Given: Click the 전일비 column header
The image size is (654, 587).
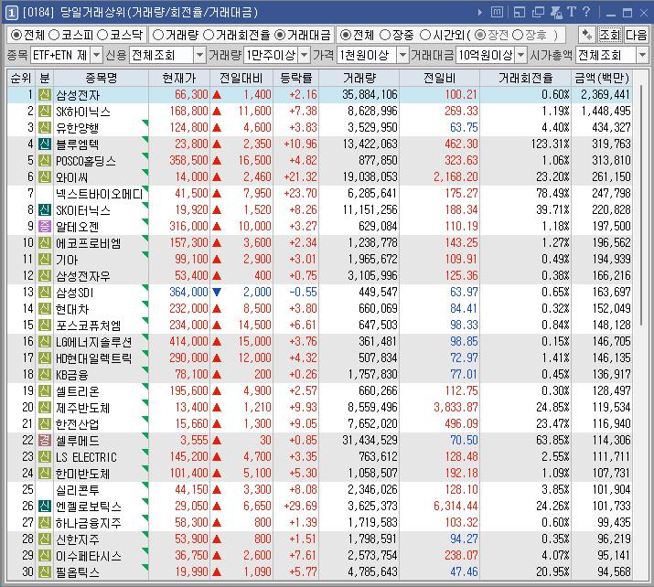Looking at the screenshot, I should click(439, 78).
